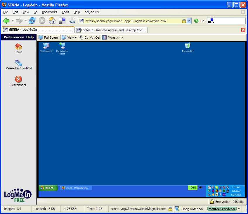The width and height of the screenshot is (248, 214).
Task: Reload the page with the refresh icon
Action: (32, 21)
